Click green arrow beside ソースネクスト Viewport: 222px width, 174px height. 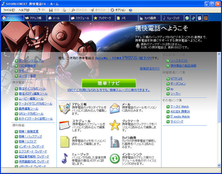(168, 61)
